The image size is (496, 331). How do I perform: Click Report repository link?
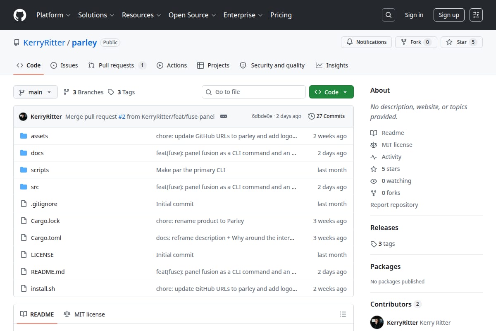coord(394,205)
